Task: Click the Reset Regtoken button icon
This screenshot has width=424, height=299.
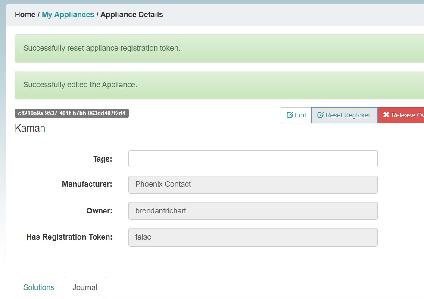Action: pyautogui.click(x=321, y=115)
